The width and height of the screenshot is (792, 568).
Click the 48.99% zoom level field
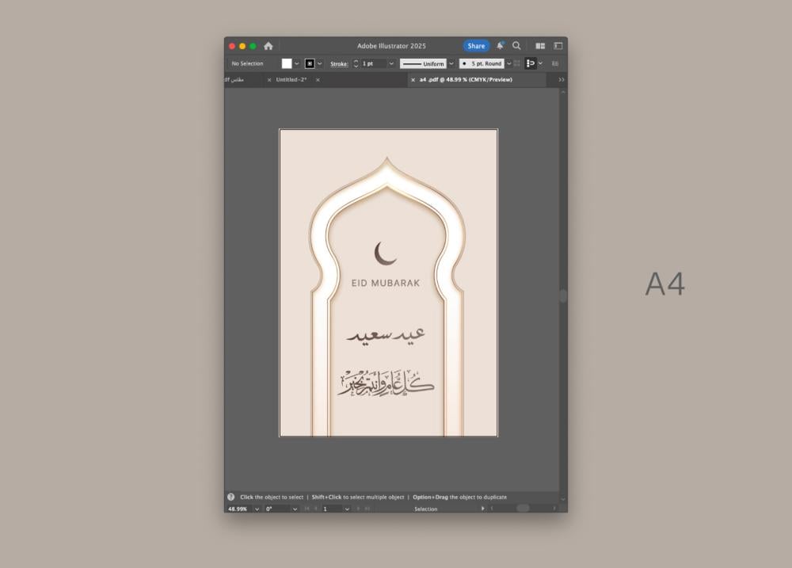click(x=238, y=509)
